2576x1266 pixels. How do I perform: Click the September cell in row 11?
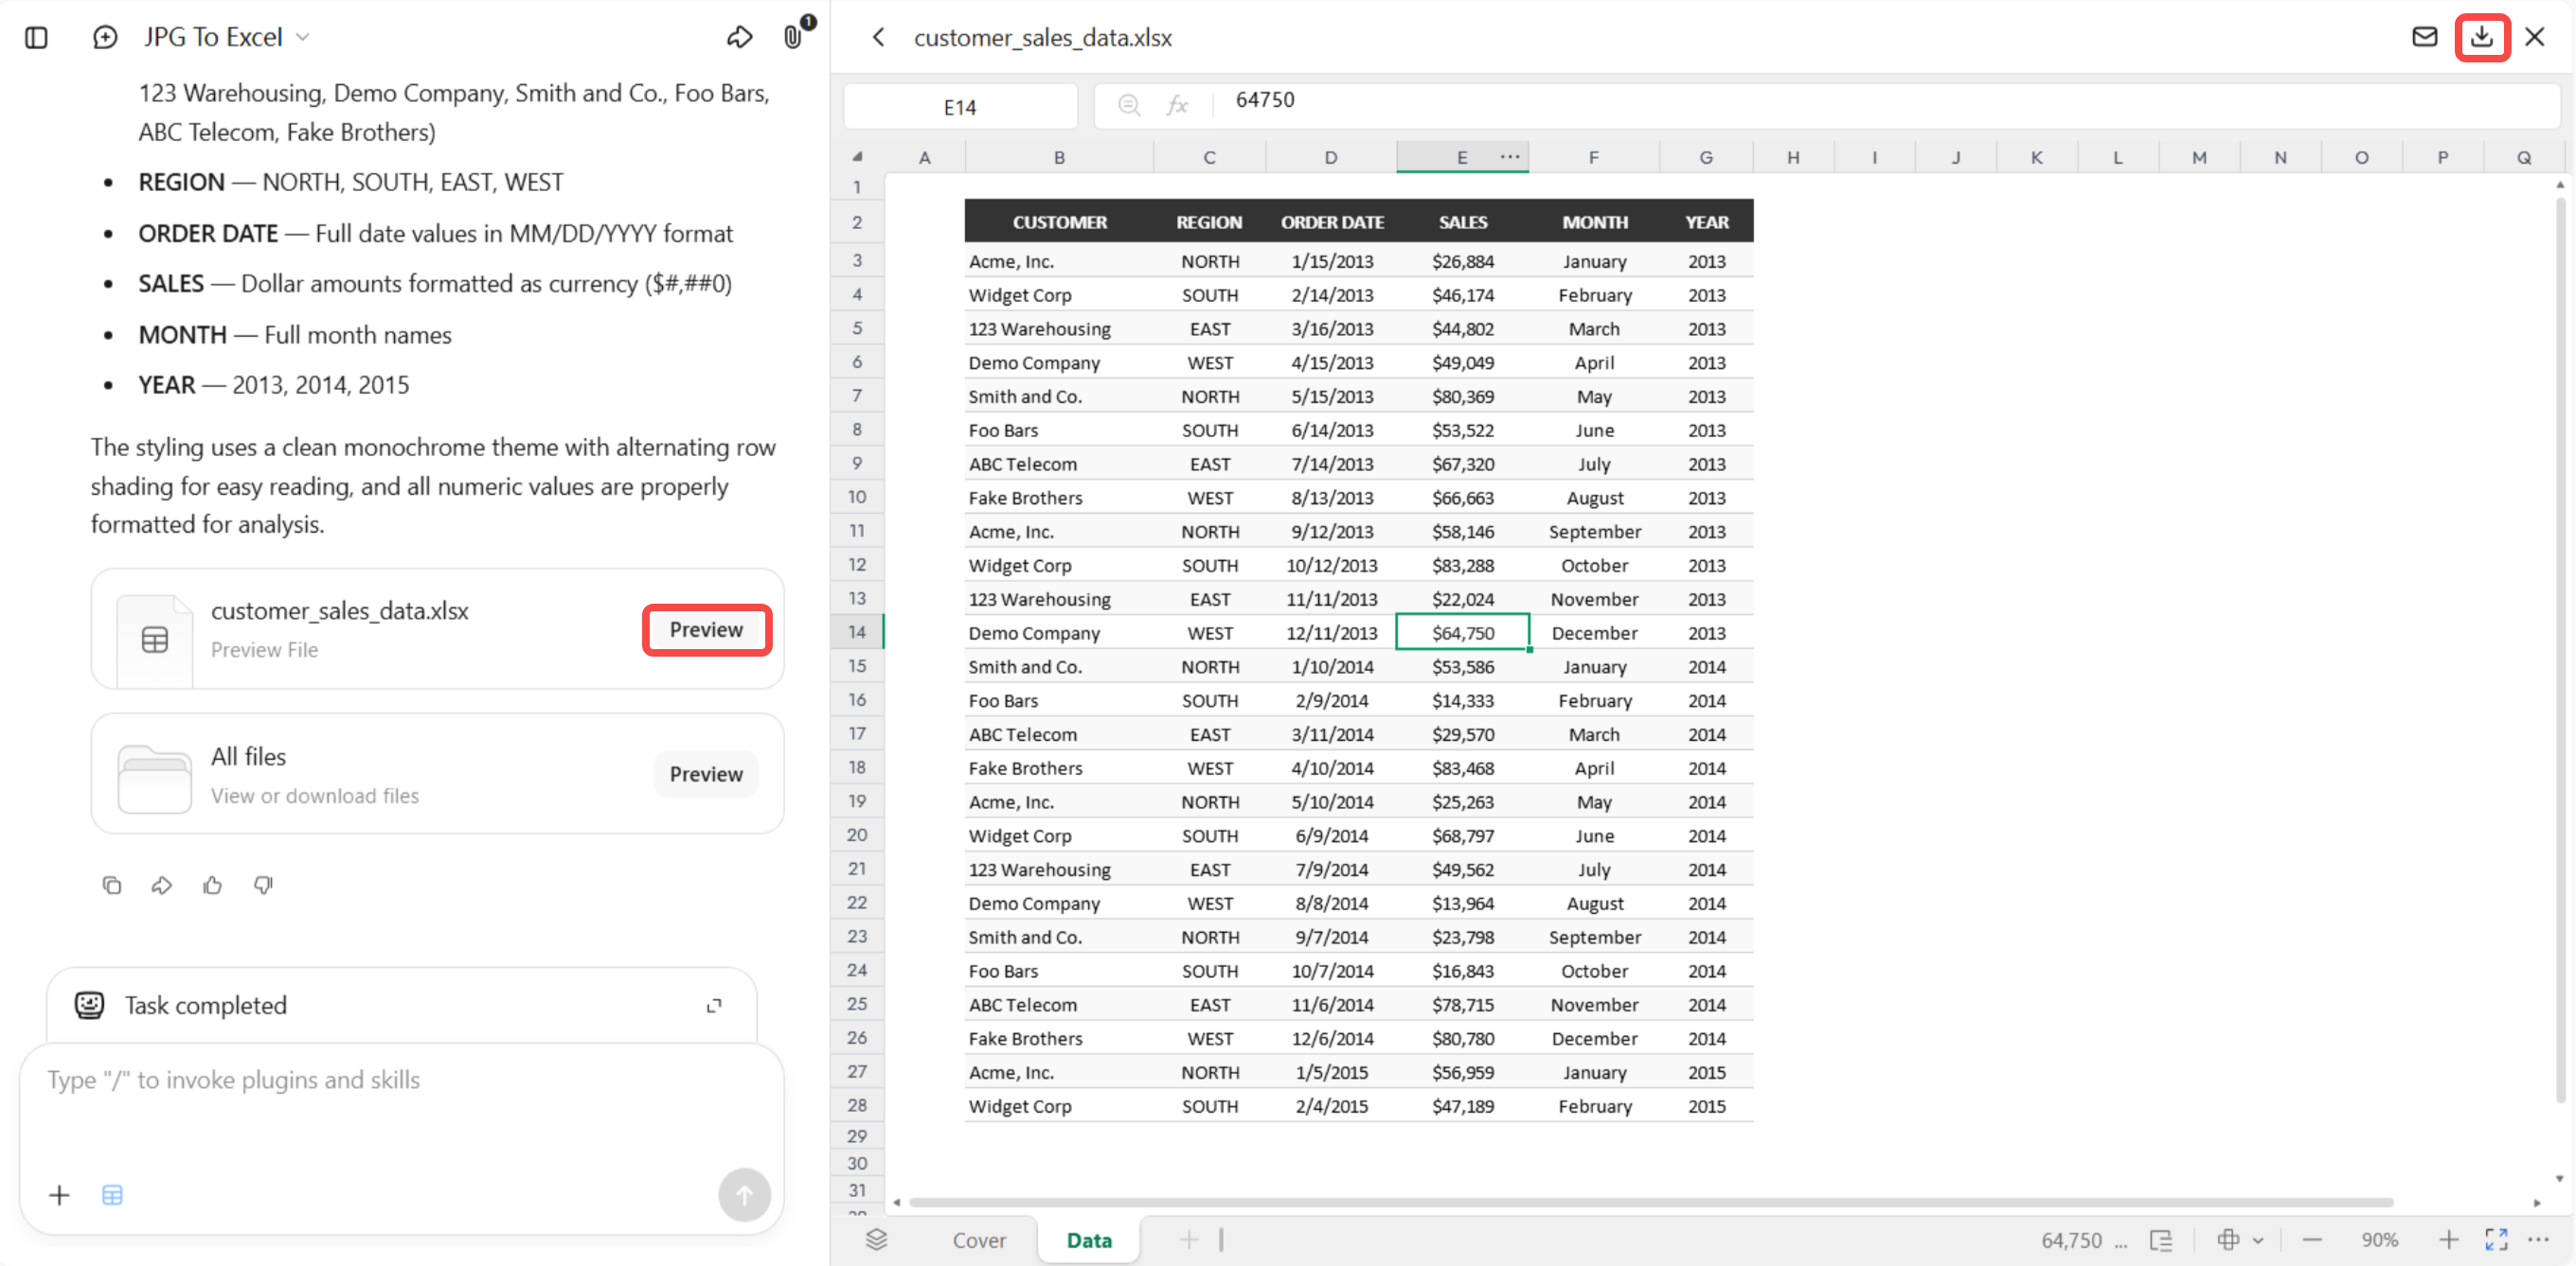(x=1594, y=532)
